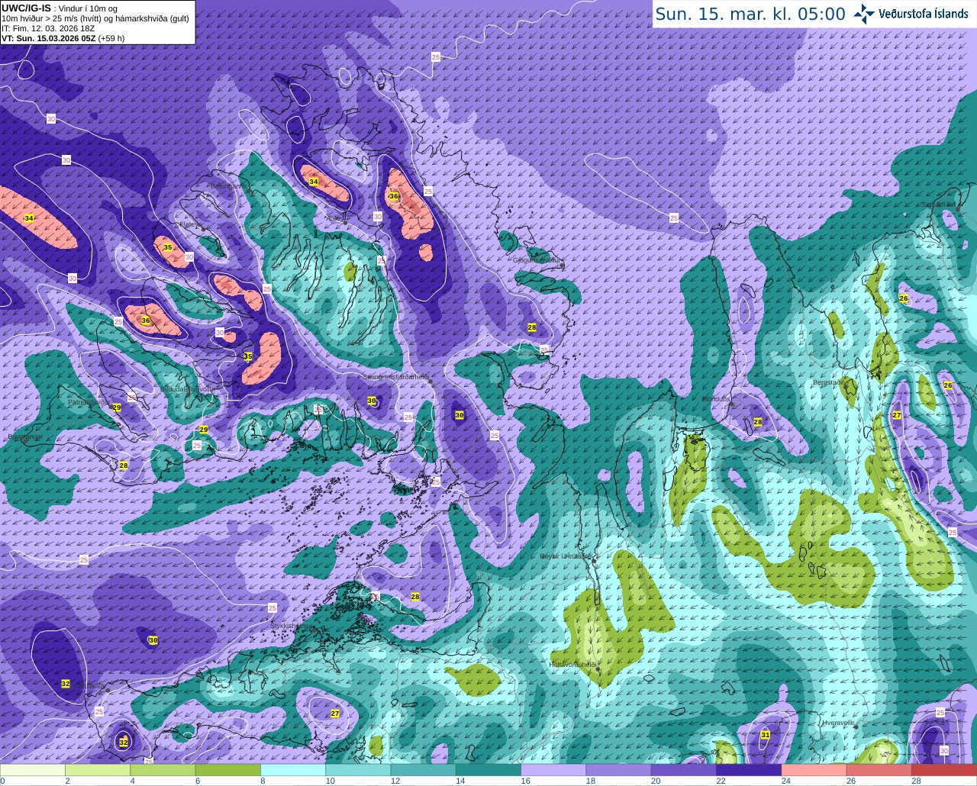Click the yellow gust label 31
977x786 pixels.
[766, 735]
